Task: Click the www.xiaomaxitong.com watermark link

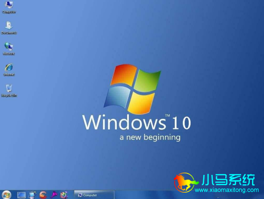Action: pos(227,190)
